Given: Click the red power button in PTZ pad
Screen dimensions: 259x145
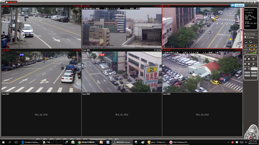Looking at the screenshot, I should pyautogui.click(x=251, y=138).
